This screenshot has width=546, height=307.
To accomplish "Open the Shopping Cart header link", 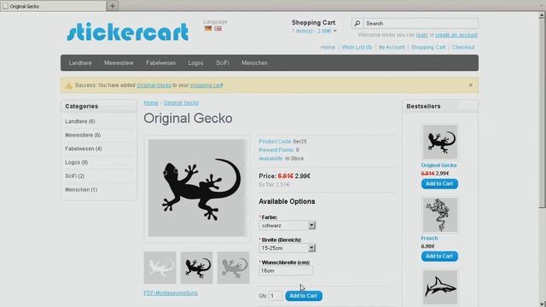I will (428, 47).
